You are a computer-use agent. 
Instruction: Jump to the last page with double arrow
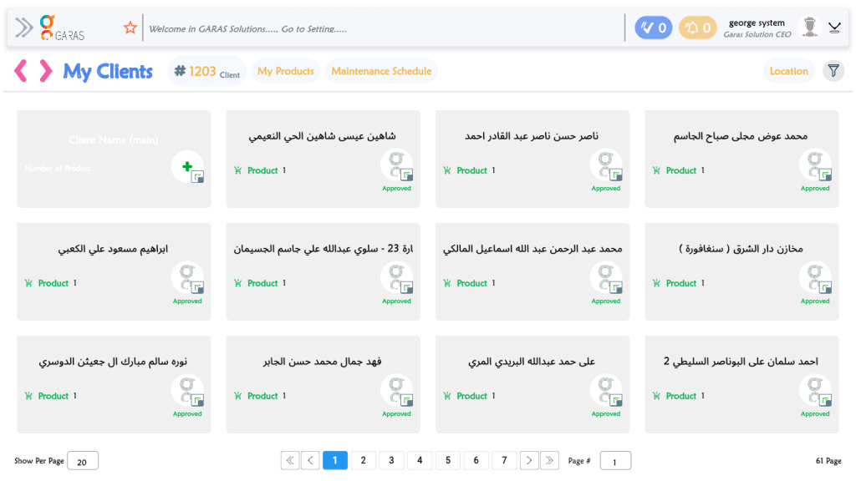tap(549, 460)
